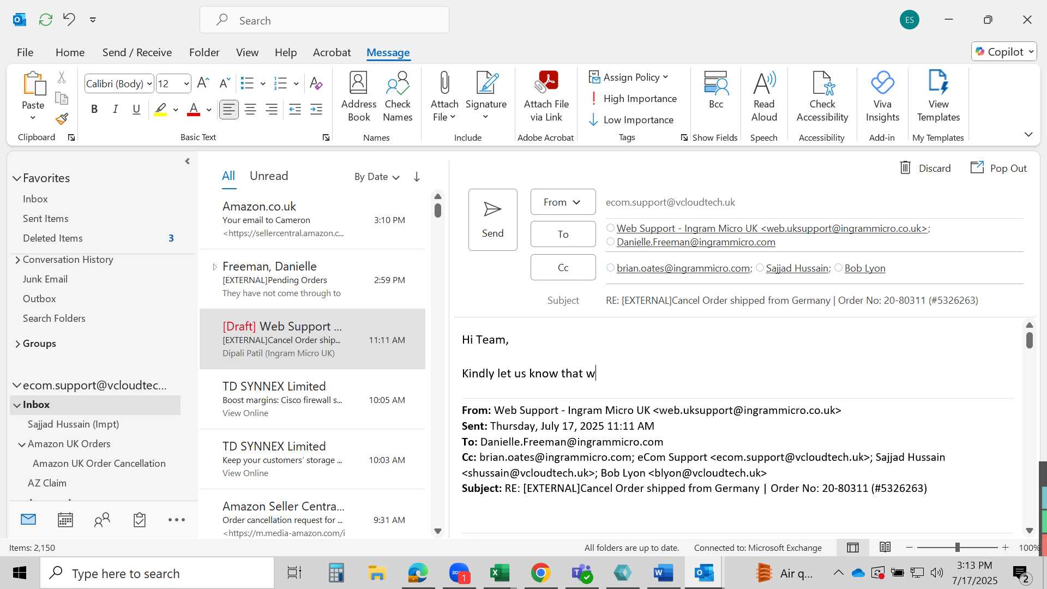Open the Freeman, Danielle Pending Orders email
This screenshot has width=1047, height=589.
tap(312, 279)
